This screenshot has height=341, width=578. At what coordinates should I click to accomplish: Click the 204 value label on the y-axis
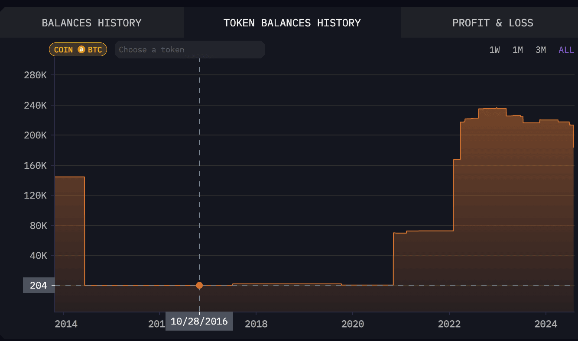pyautogui.click(x=39, y=285)
